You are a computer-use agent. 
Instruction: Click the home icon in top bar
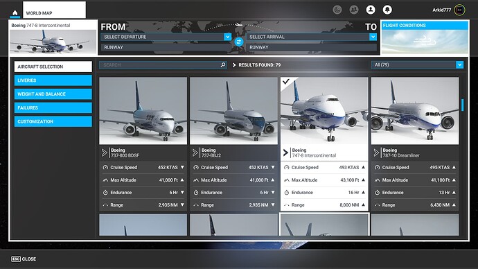[15, 12]
